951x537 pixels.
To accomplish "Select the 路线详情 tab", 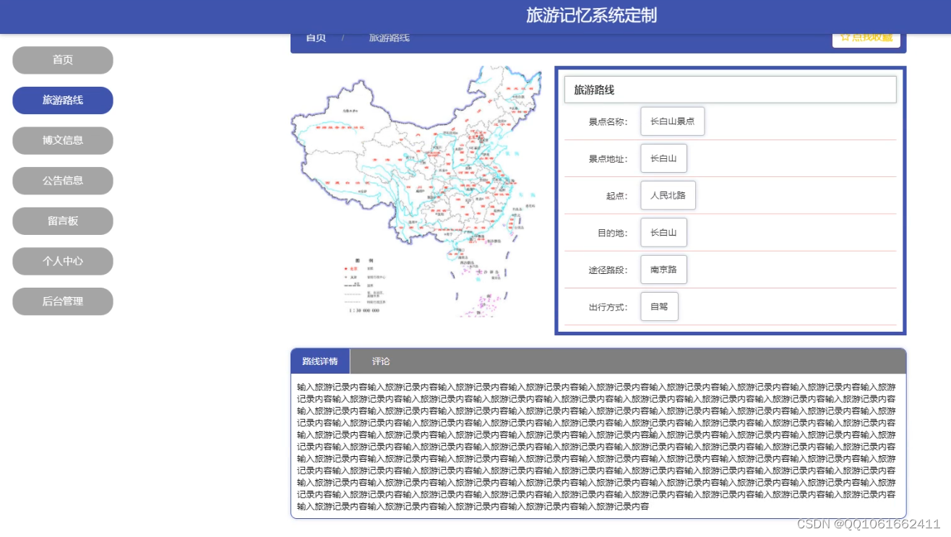I will (319, 361).
